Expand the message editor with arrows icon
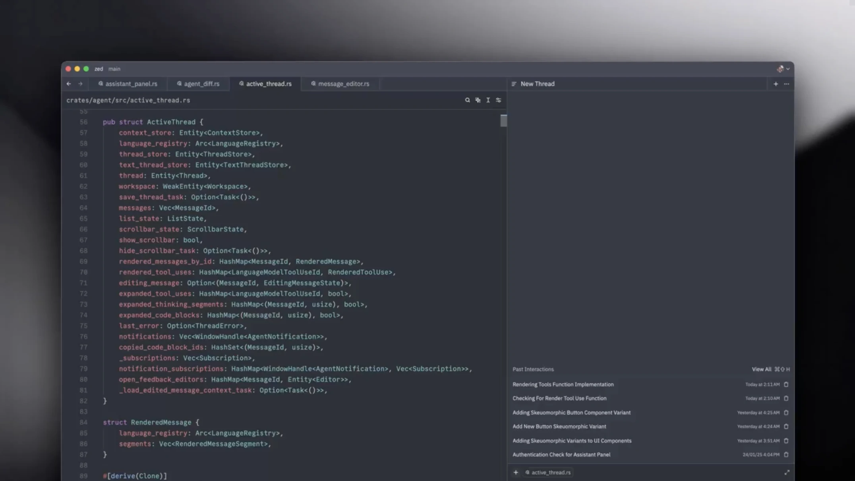The image size is (855, 481). coord(787,472)
